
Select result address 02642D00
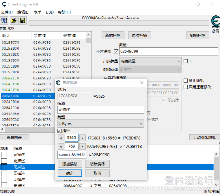pos(10,102)
